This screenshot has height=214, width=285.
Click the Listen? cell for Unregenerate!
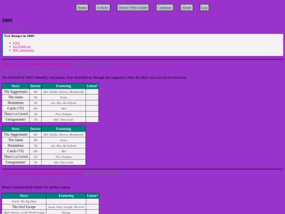click(x=92, y=119)
